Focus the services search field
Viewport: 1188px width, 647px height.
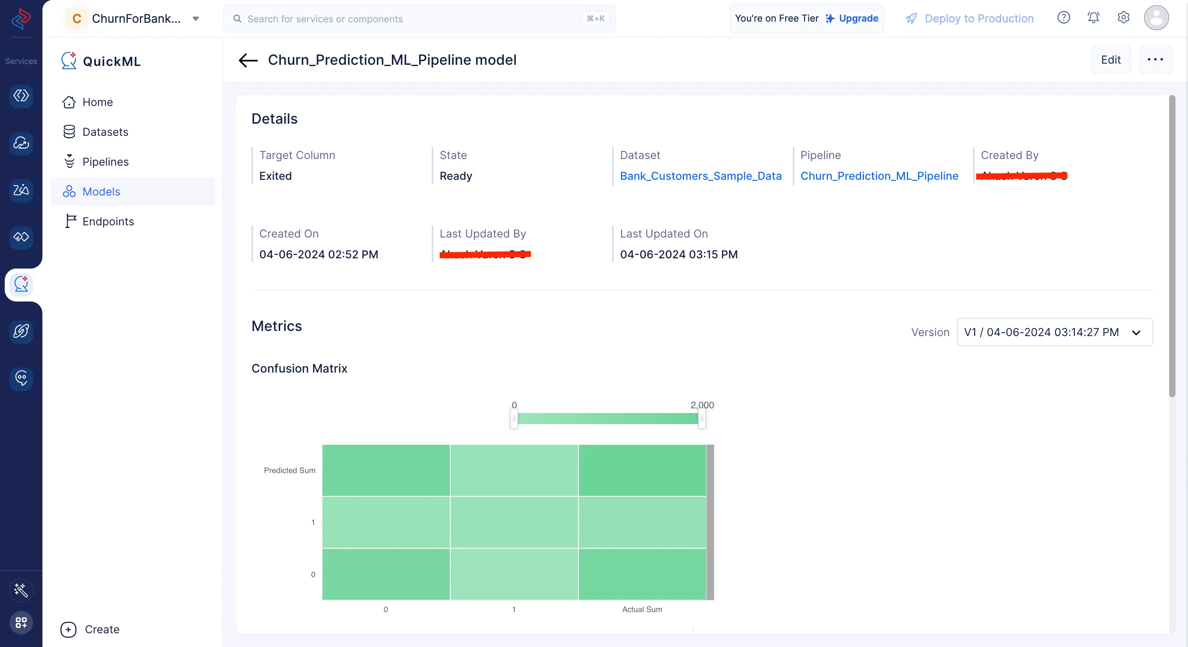(x=419, y=18)
